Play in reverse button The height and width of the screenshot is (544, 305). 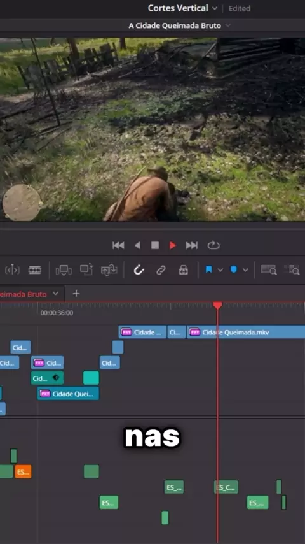click(137, 246)
